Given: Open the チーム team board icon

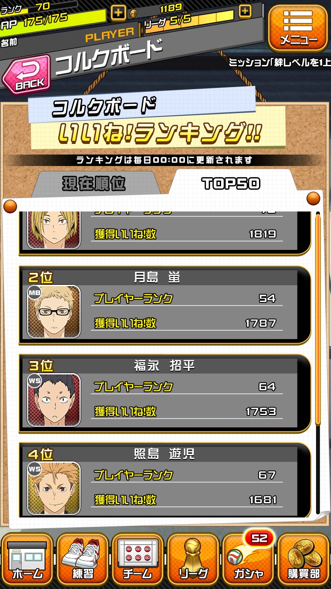Looking at the screenshot, I should point(138,559).
